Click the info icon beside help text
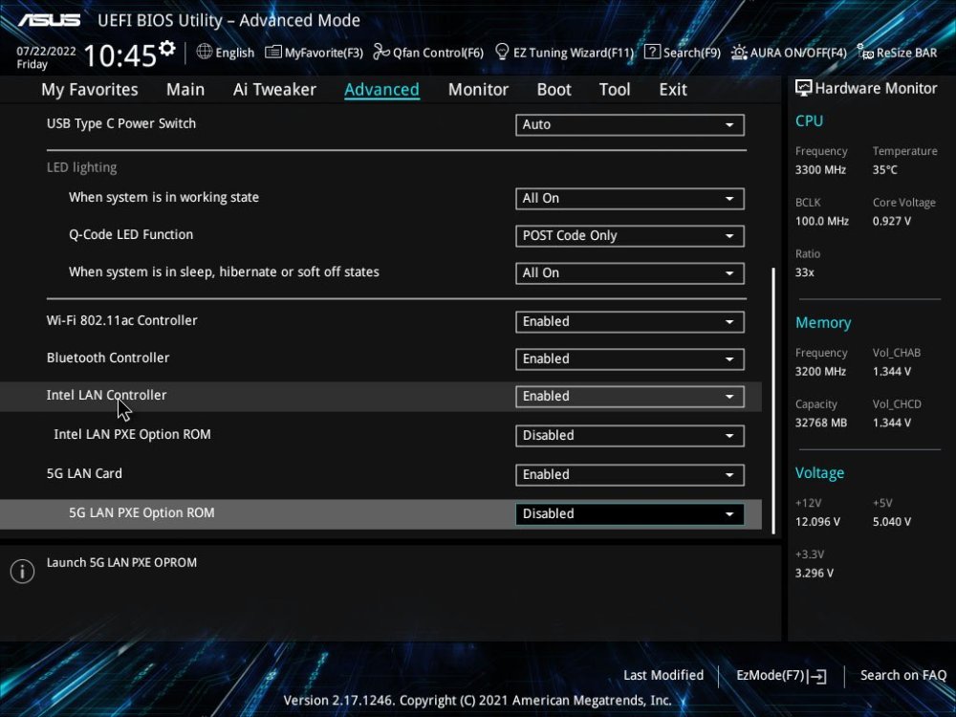Viewport: 956px width, 717px height. (x=23, y=572)
